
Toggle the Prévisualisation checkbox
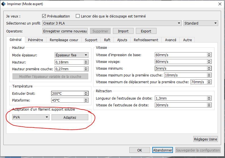(44, 16)
